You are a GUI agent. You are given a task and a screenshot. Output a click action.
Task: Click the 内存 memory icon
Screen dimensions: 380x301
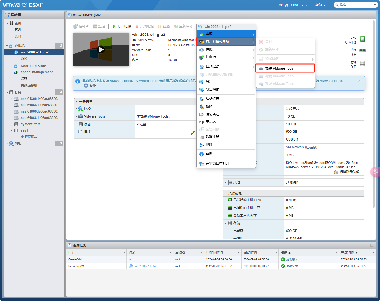[x=363, y=50]
